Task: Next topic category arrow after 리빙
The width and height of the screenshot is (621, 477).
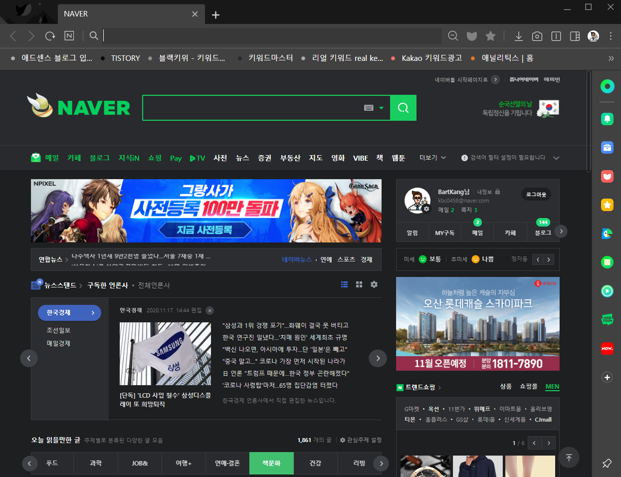Action: coord(382,464)
